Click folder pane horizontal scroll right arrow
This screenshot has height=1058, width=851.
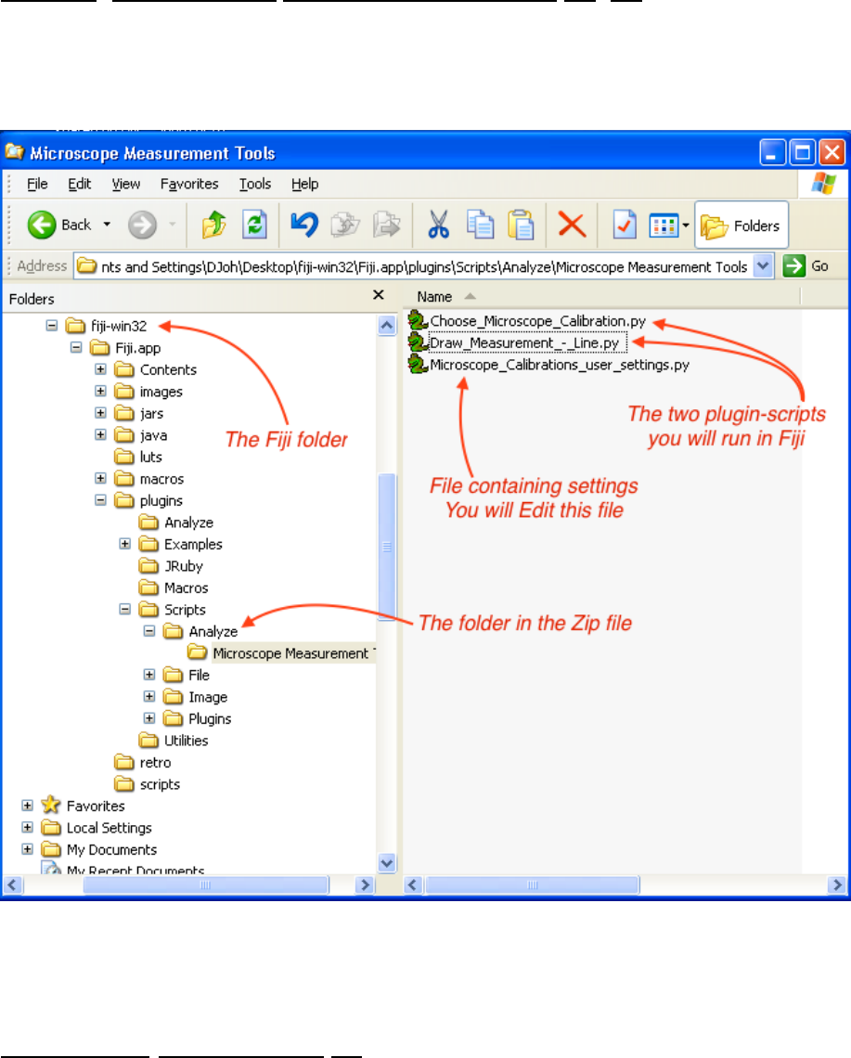[365, 884]
